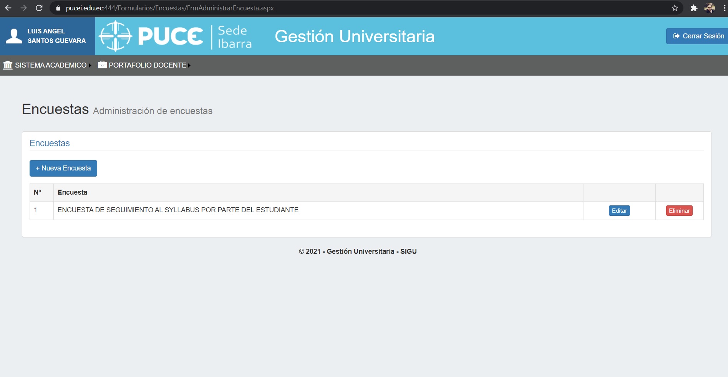Bookmark page using the star icon
Screen dimensions: 728x377
pyautogui.click(x=675, y=8)
